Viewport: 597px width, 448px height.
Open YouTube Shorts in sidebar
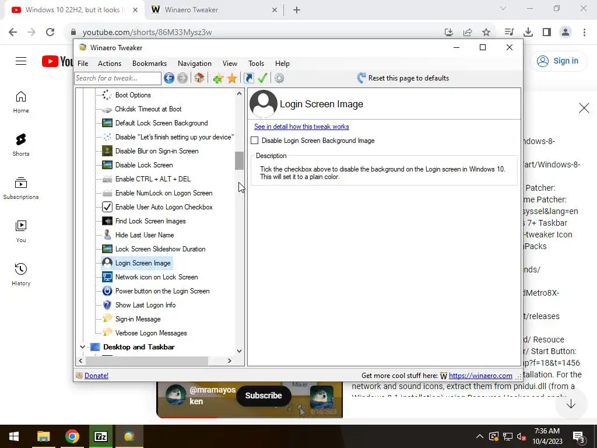click(21, 145)
